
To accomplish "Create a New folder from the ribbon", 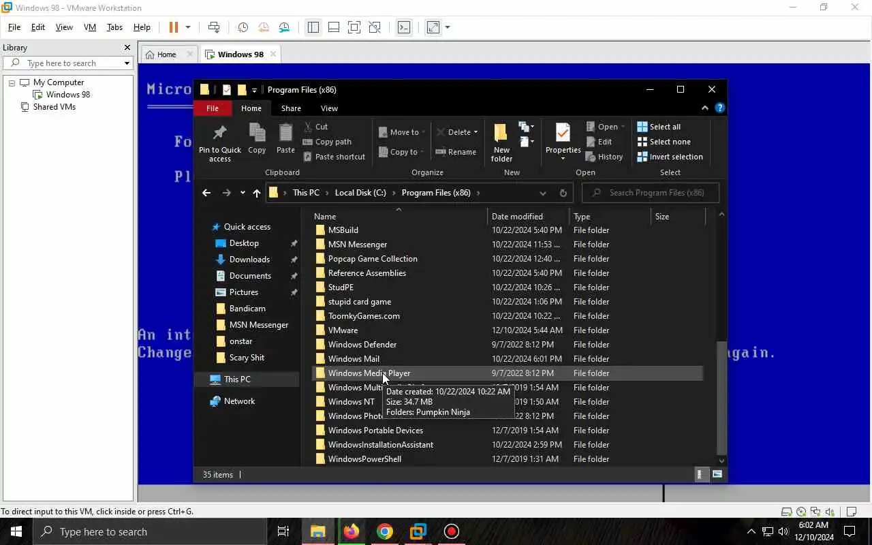I will (501, 143).
